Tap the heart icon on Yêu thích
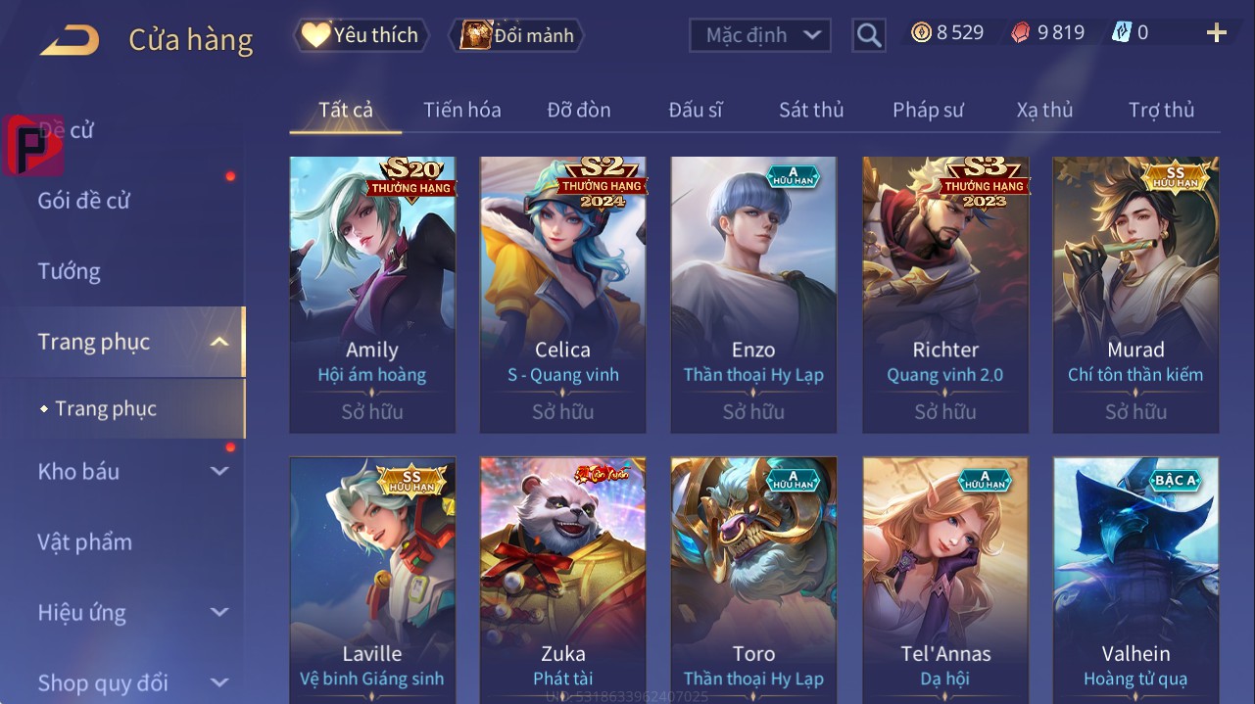1255x704 pixels. click(315, 35)
